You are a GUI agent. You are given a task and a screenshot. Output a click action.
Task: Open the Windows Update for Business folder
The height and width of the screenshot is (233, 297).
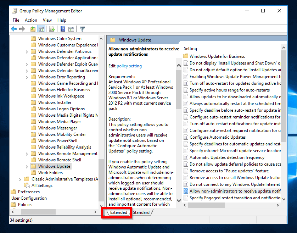click(217, 56)
